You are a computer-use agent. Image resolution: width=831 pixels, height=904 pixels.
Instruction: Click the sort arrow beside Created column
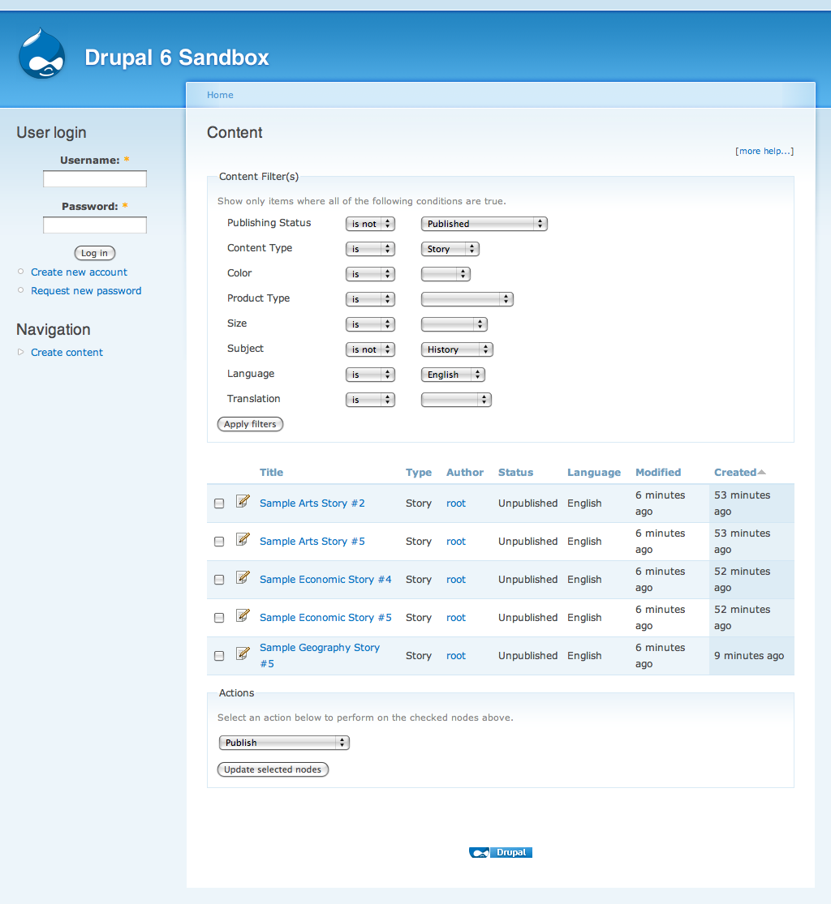click(761, 472)
